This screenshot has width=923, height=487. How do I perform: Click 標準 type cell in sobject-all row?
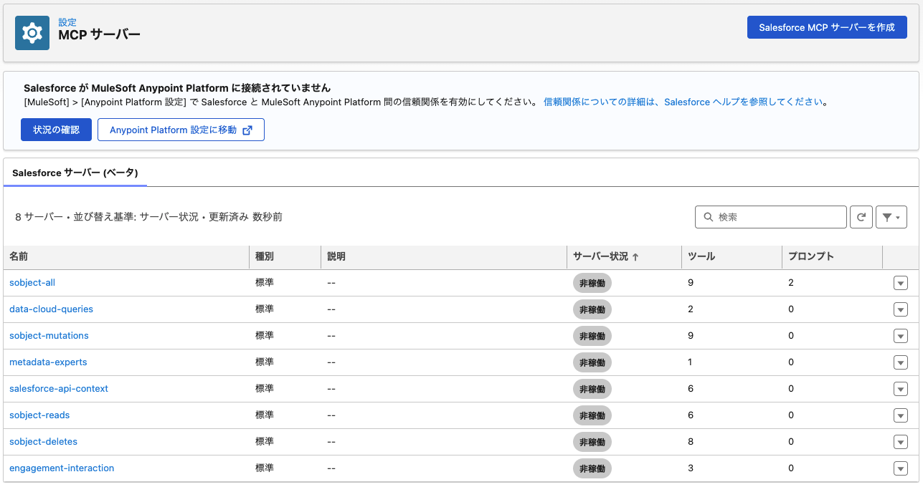click(x=265, y=283)
